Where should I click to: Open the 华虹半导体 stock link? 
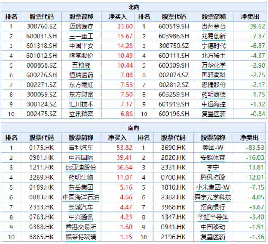(x=213, y=217)
